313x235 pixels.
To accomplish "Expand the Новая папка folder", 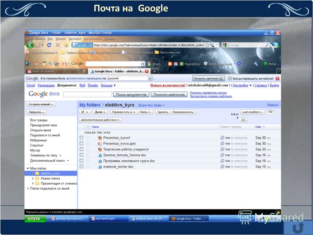I will click(x=33, y=179).
